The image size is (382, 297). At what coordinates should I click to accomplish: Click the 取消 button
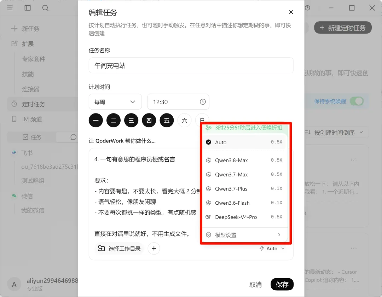coord(255,284)
